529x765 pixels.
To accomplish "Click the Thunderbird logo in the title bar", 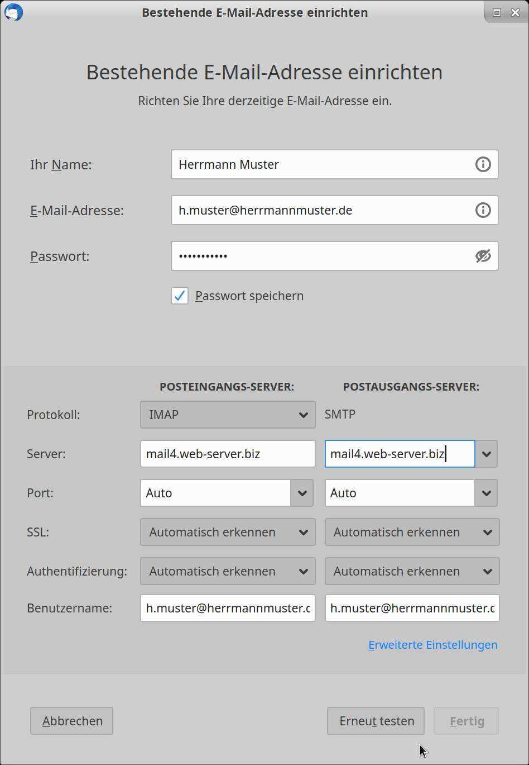I will point(13,12).
